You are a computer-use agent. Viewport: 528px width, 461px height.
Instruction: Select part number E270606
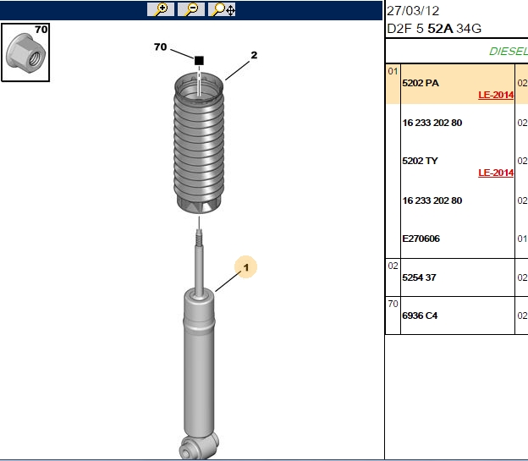pos(421,239)
